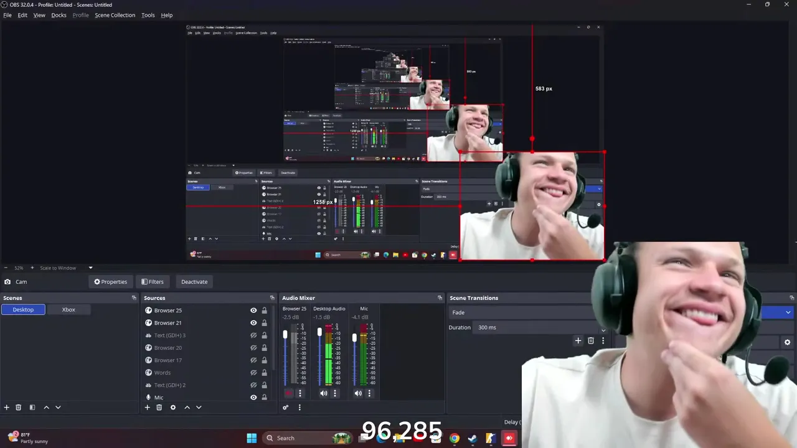
Task: Open advanced audio properties gears icon
Action: (x=286, y=408)
